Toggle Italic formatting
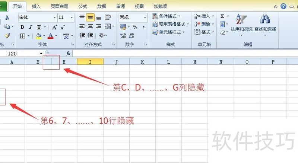 coord(31,27)
